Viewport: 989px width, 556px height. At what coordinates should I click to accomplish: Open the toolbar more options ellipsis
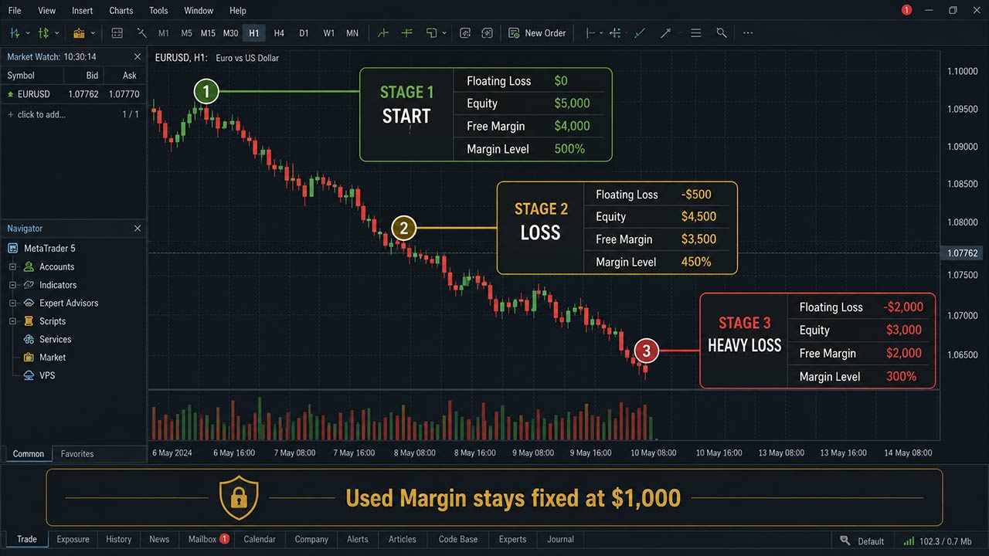(x=748, y=33)
